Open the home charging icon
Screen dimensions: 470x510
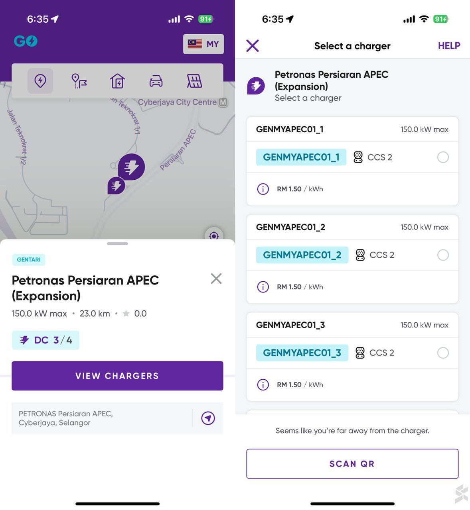[x=117, y=81]
